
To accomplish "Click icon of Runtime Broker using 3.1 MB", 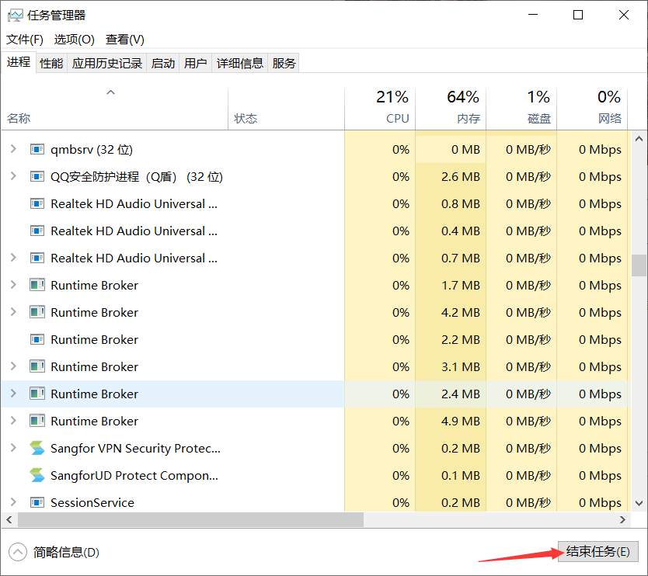I will click(37, 366).
